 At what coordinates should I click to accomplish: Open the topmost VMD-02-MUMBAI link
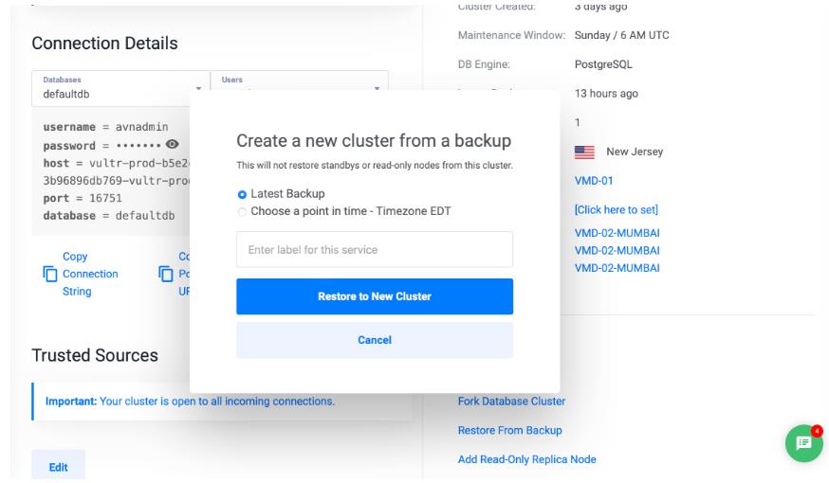pos(617,233)
